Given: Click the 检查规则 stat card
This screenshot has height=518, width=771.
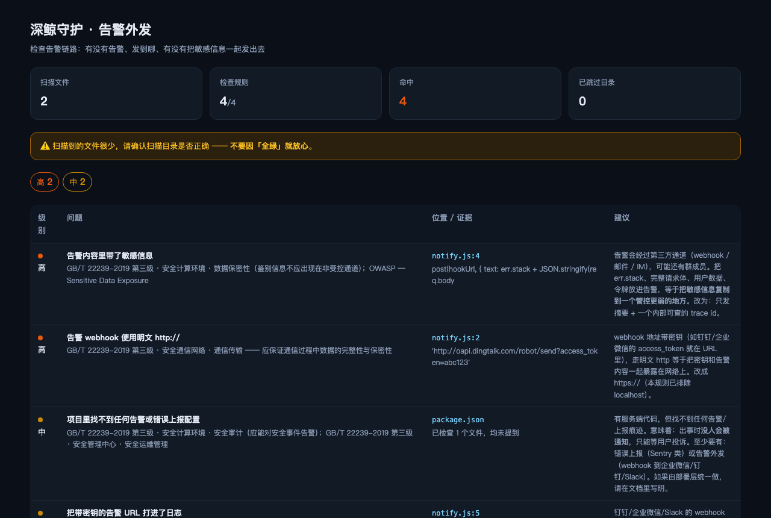Looking at the screenshot, I should pyautogui.click(x=296, y=93).
